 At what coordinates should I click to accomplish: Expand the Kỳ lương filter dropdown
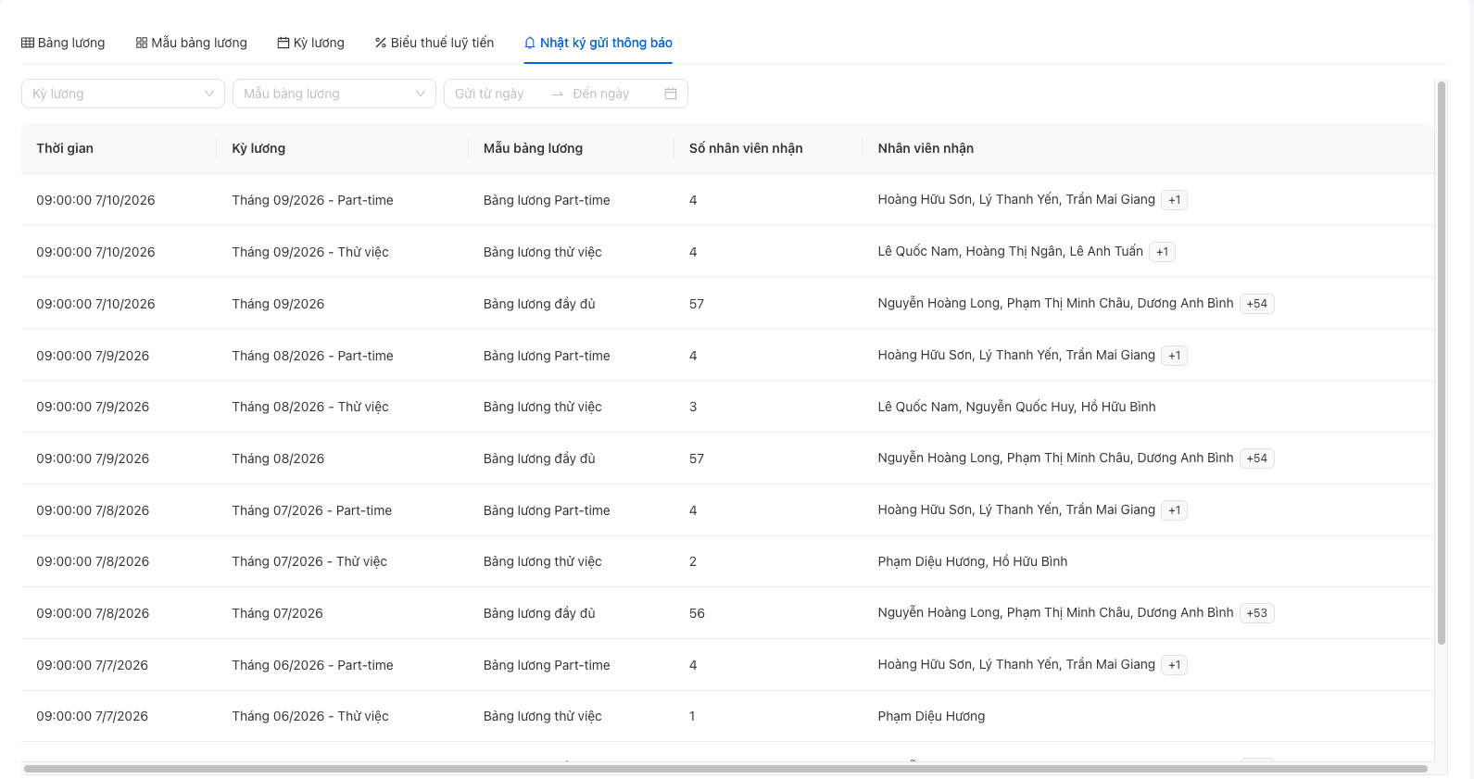pos(123,94)
